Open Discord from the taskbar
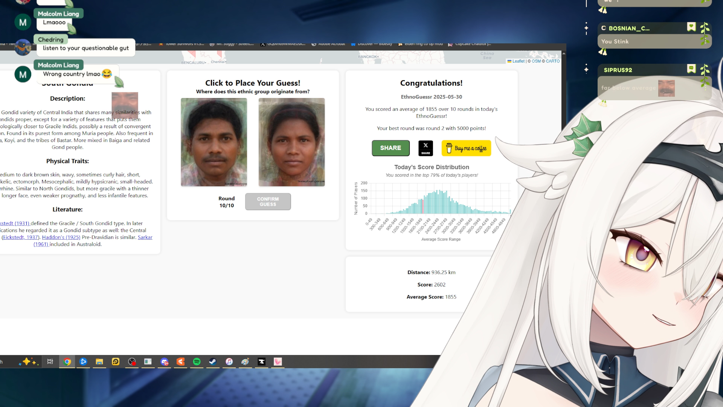The height and width of the screenshot is (407, 723). [164, 362]
